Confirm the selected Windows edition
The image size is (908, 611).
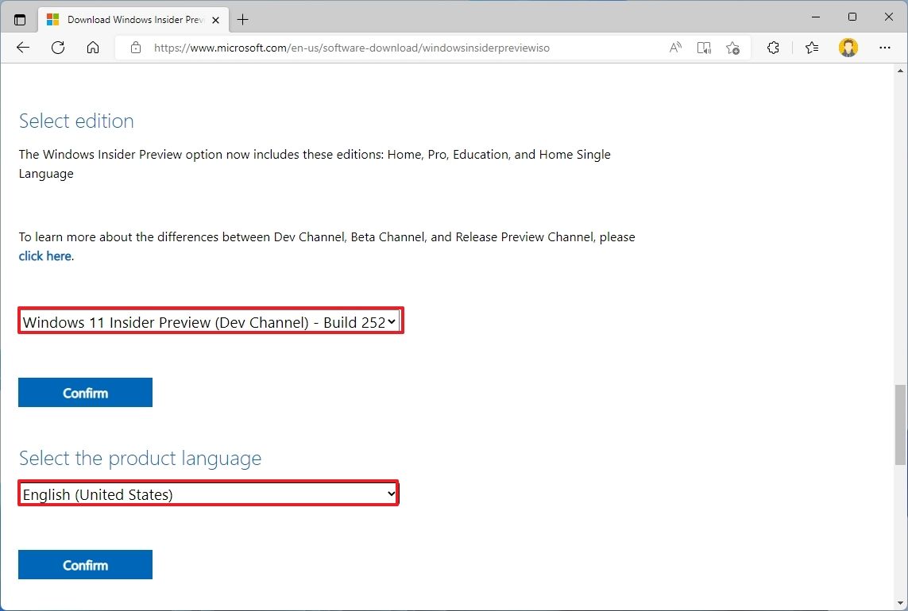pyautogui.click(x=85, y=392)
